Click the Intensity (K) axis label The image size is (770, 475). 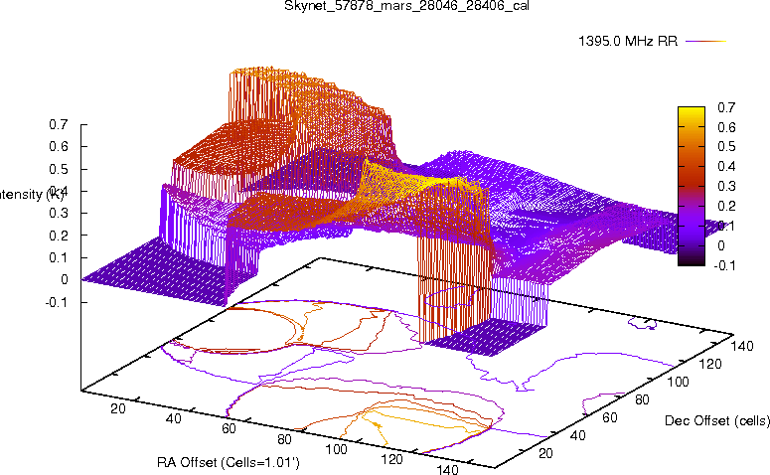click(x=31, y=194)
